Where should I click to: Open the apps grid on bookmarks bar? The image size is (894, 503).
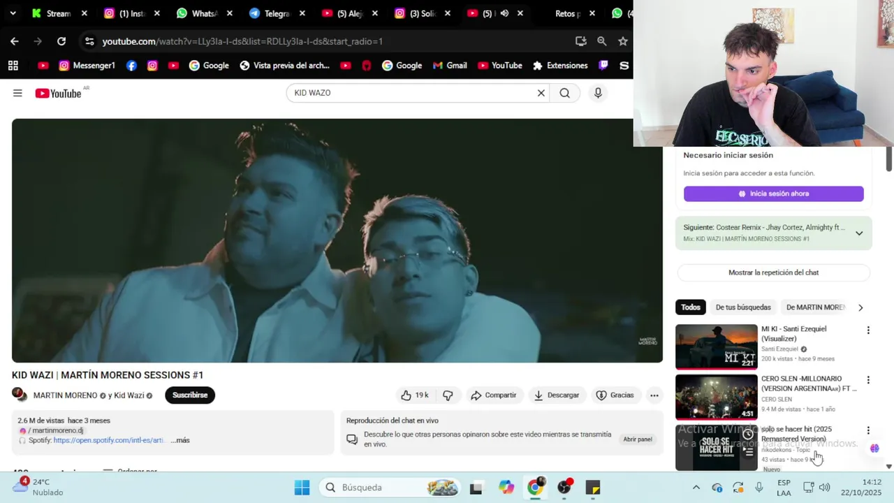13,66
